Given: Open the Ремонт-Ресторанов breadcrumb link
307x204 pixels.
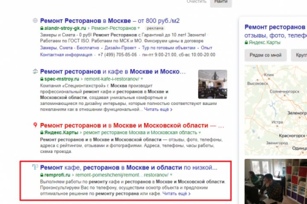Looking at the screenshot, I should [x=114, y=28].
